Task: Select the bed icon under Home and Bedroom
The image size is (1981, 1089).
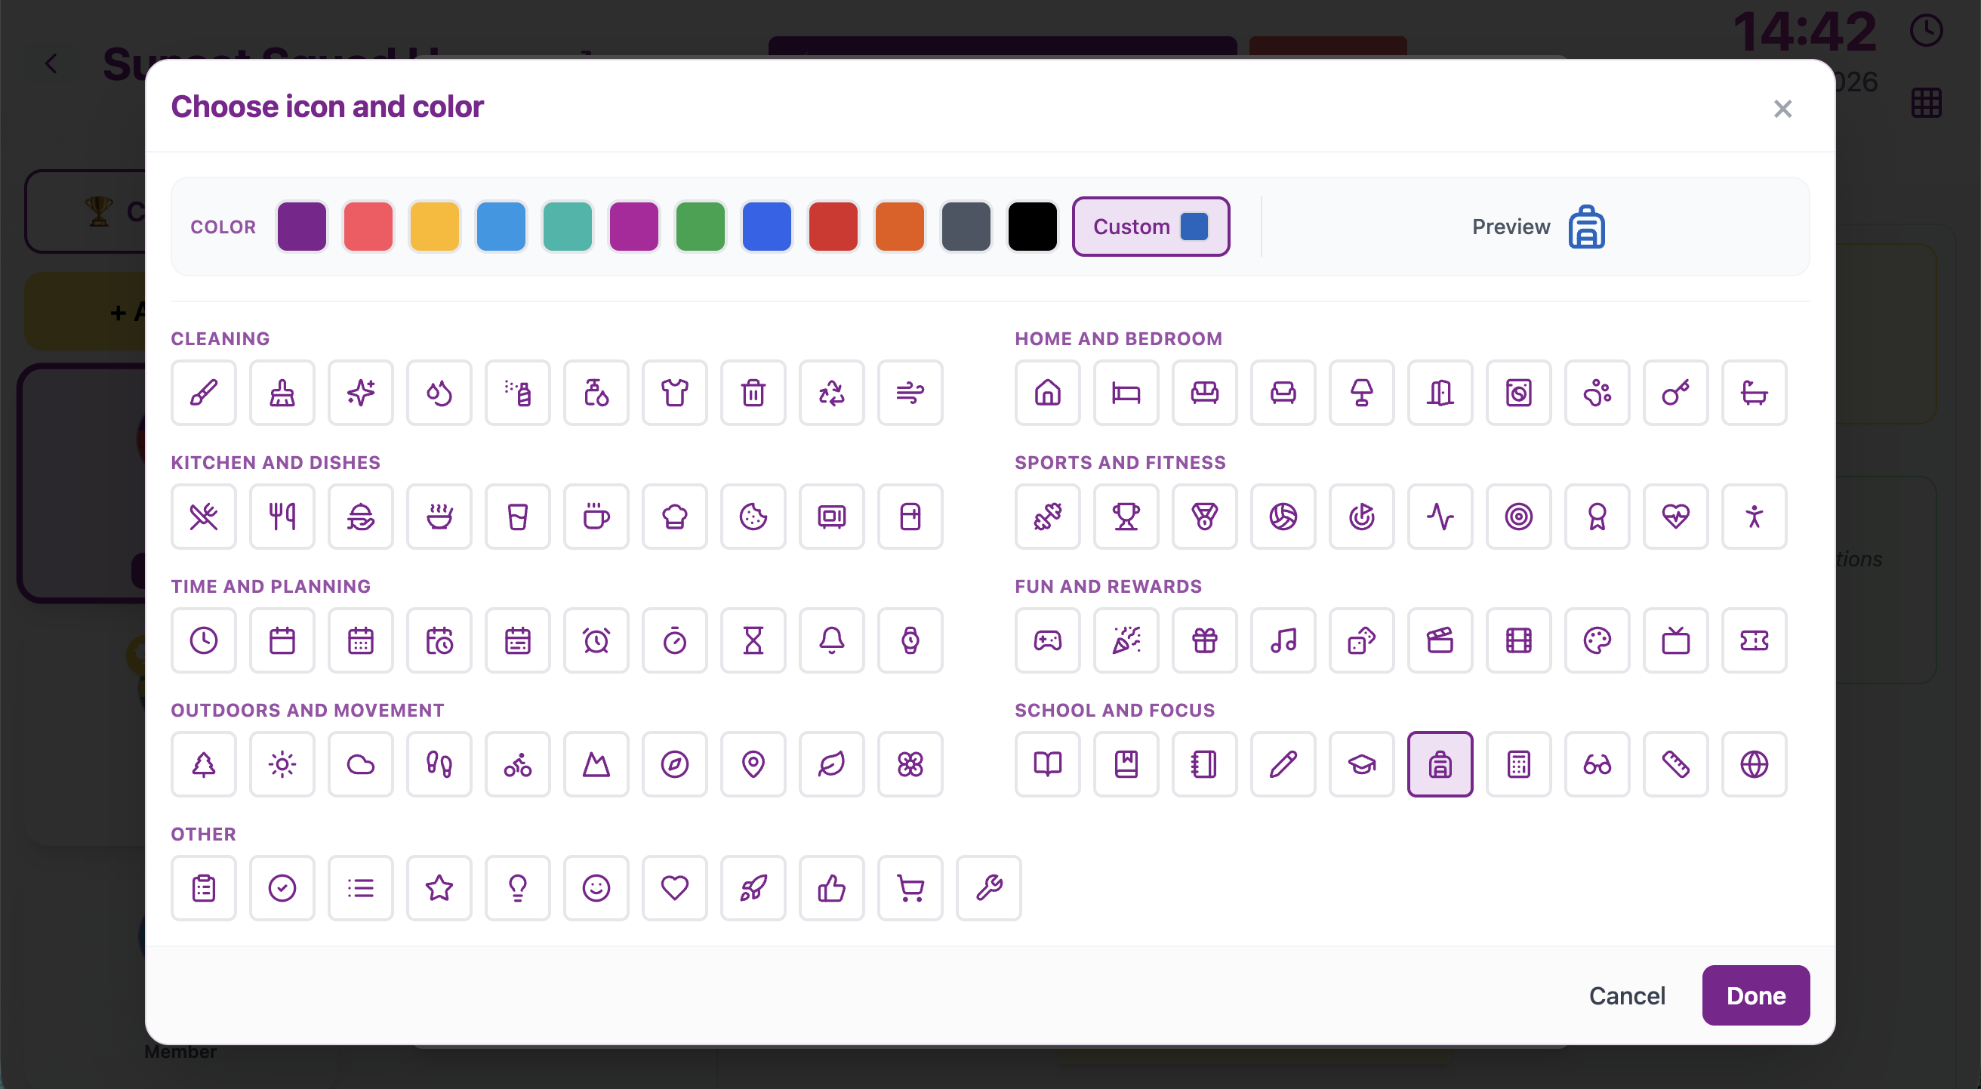Action: coord(1125,393)
